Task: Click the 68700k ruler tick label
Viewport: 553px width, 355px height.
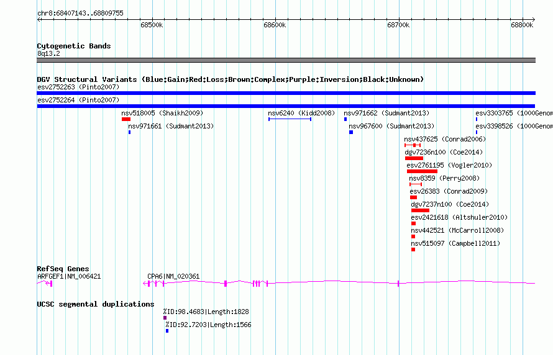Action: tap(398, 25)
